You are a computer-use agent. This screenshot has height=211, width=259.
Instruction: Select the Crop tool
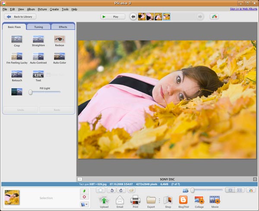point(17,39)
